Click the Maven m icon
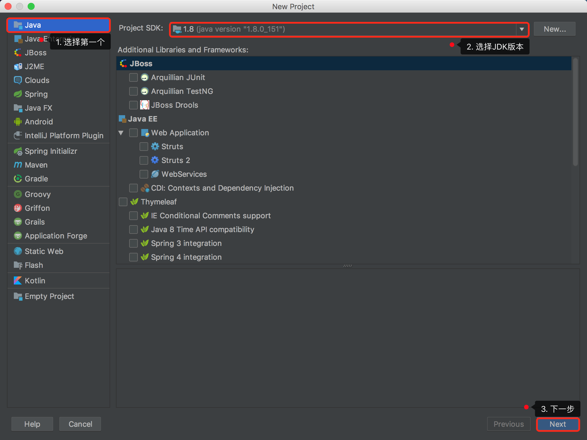Image resolution: width=587 pixels, height=440 pixels. [x=18, y=165]
